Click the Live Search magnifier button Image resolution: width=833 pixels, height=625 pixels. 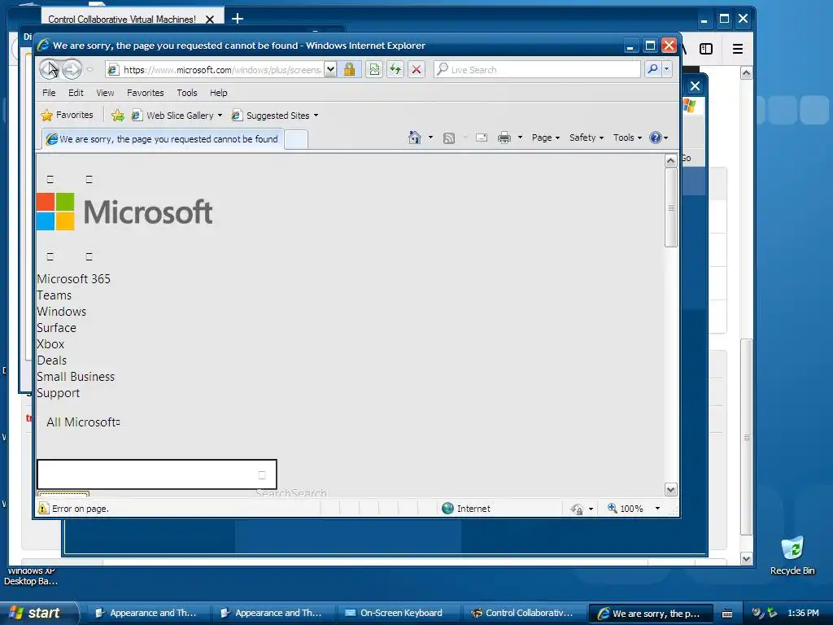tap(652, 69)
